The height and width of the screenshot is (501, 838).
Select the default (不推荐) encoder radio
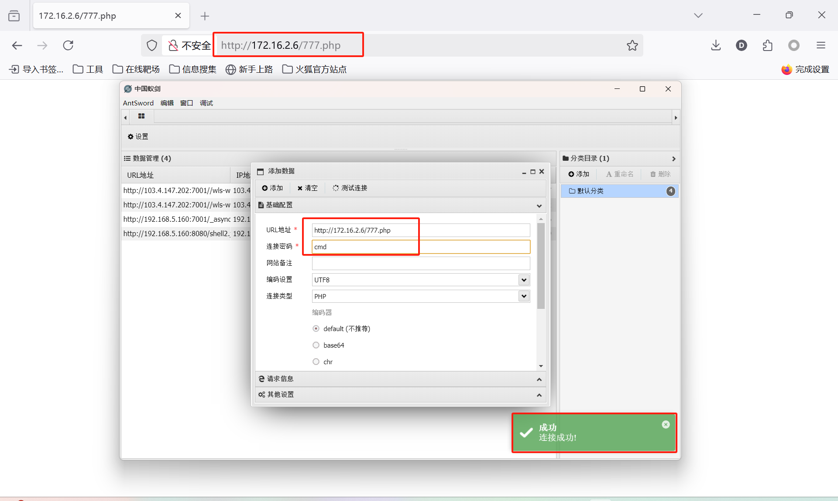click(316, 328)
